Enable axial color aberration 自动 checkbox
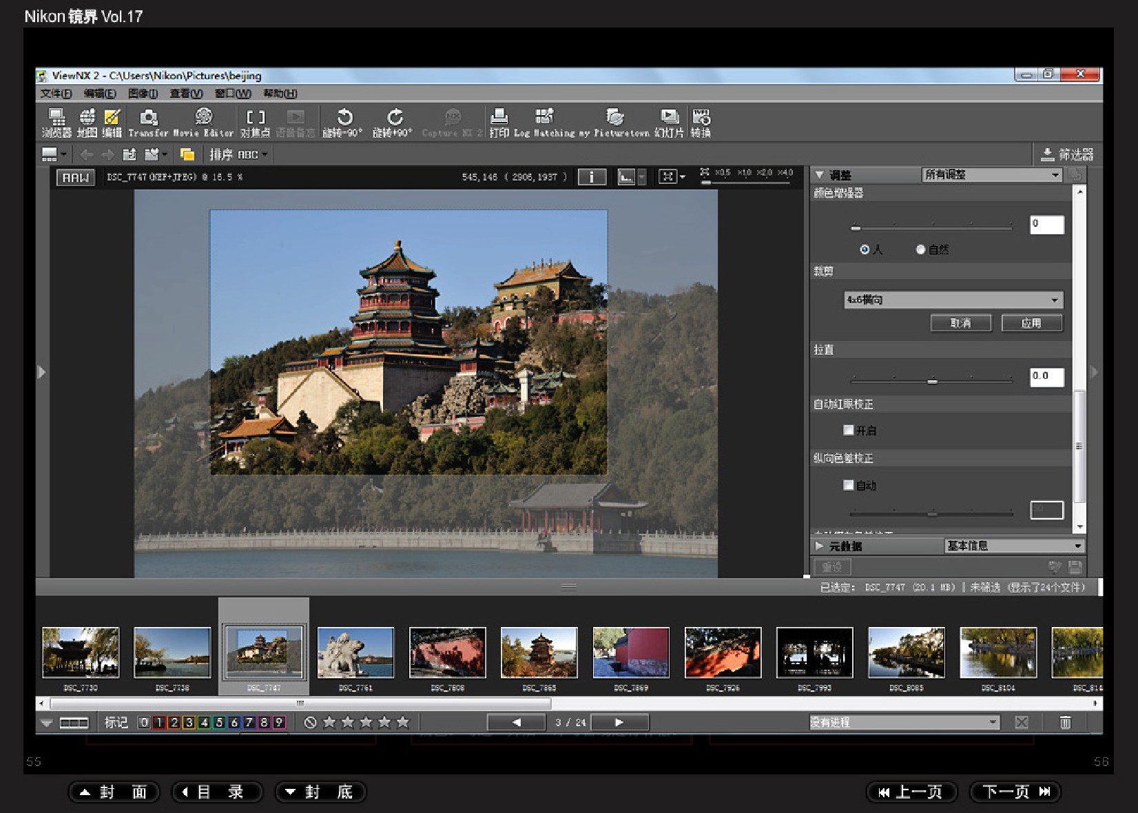The height and width of the screenshot is (813, 1138). tap(849, 485)
